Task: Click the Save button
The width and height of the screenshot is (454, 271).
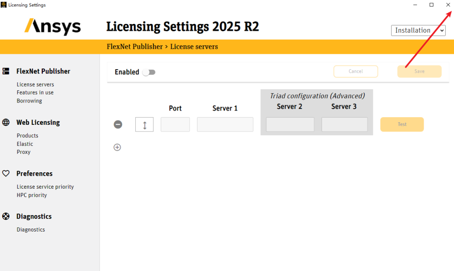Action: tap(420, 71)
